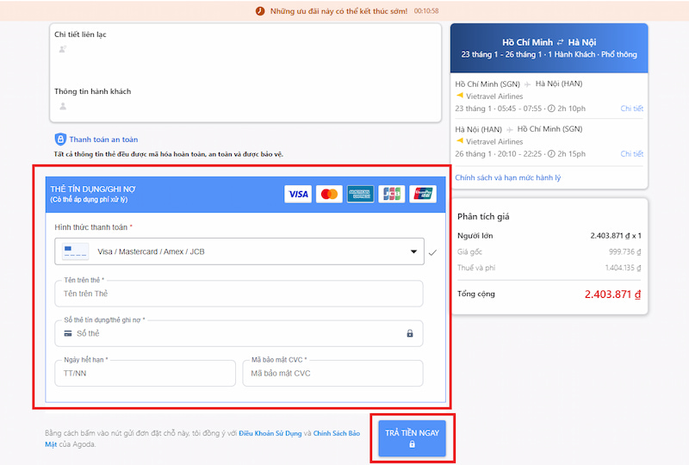Open Chi tiết for the 26 tháng 1 flight

click(x=631, y=154)
